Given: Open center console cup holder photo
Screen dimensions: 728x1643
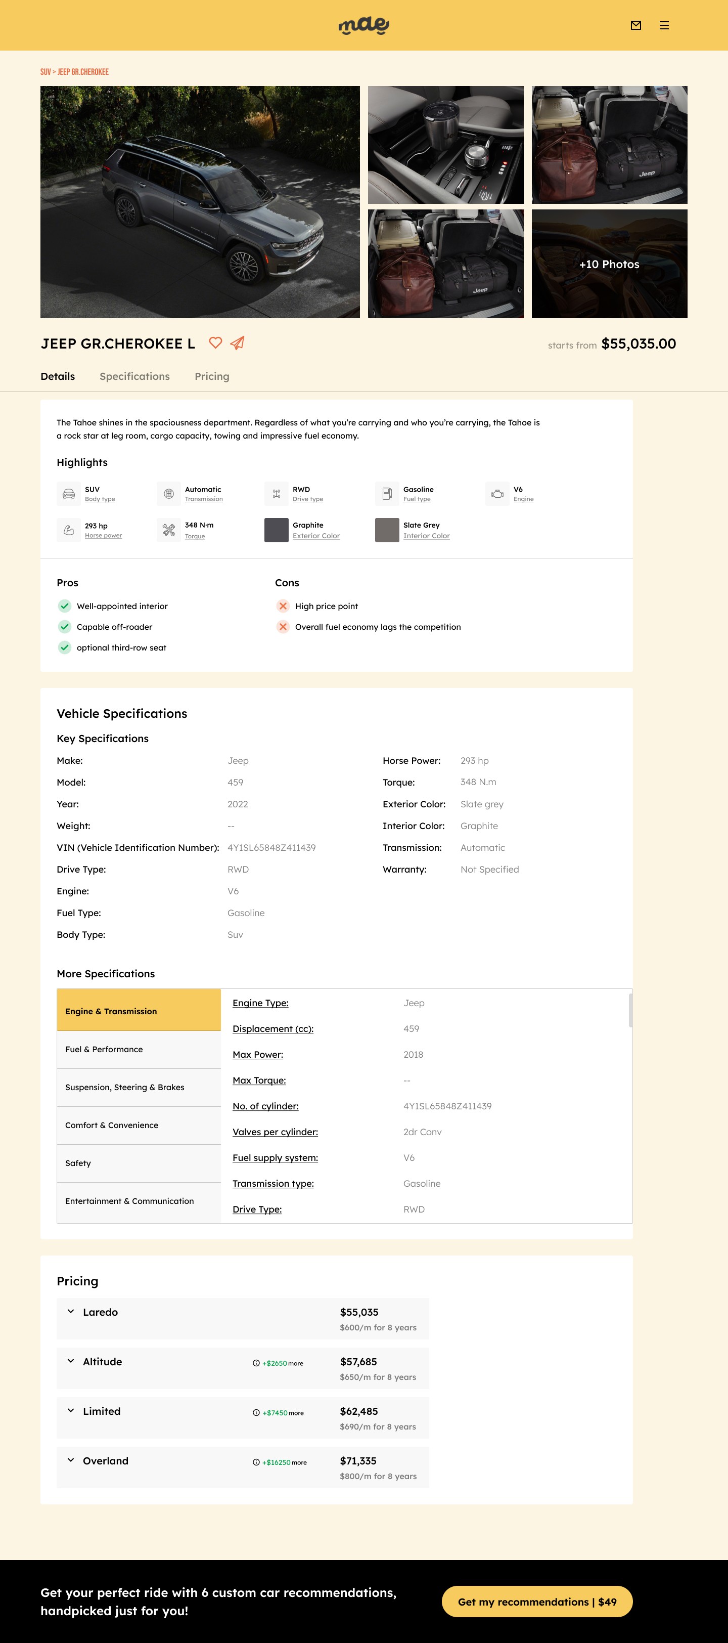Looking at the screenshot, I should (445, 145).
